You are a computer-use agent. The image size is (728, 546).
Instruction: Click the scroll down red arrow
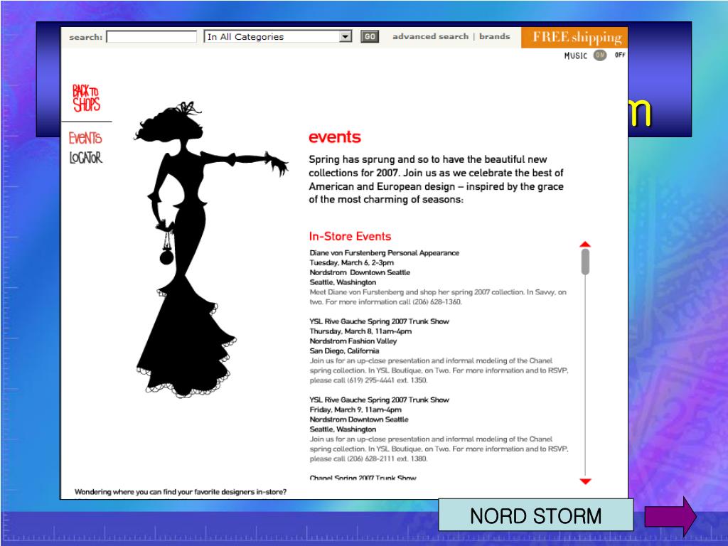click(x=586, y=481)
